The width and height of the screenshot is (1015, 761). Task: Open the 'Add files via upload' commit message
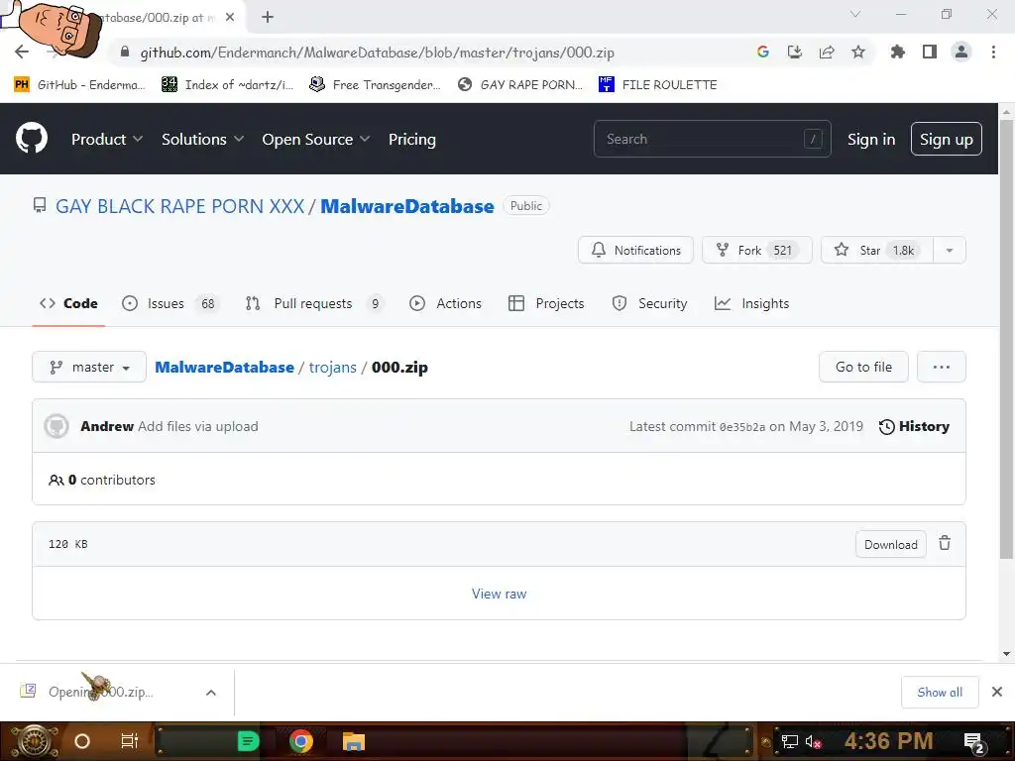click(198, 426)
